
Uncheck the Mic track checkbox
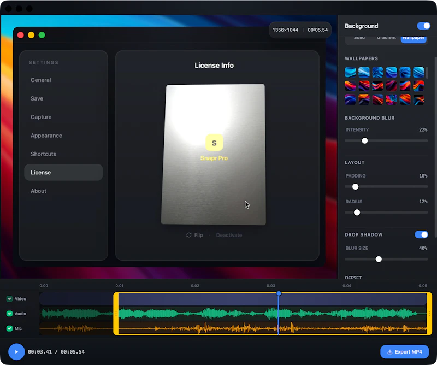pos(9,328)
